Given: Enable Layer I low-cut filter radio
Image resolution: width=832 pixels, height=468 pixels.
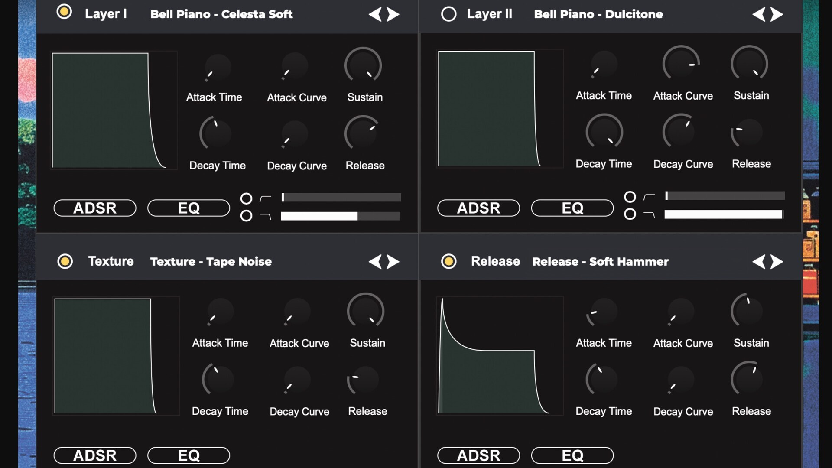Looking at the screenshot, I should (x=246, y=198).
